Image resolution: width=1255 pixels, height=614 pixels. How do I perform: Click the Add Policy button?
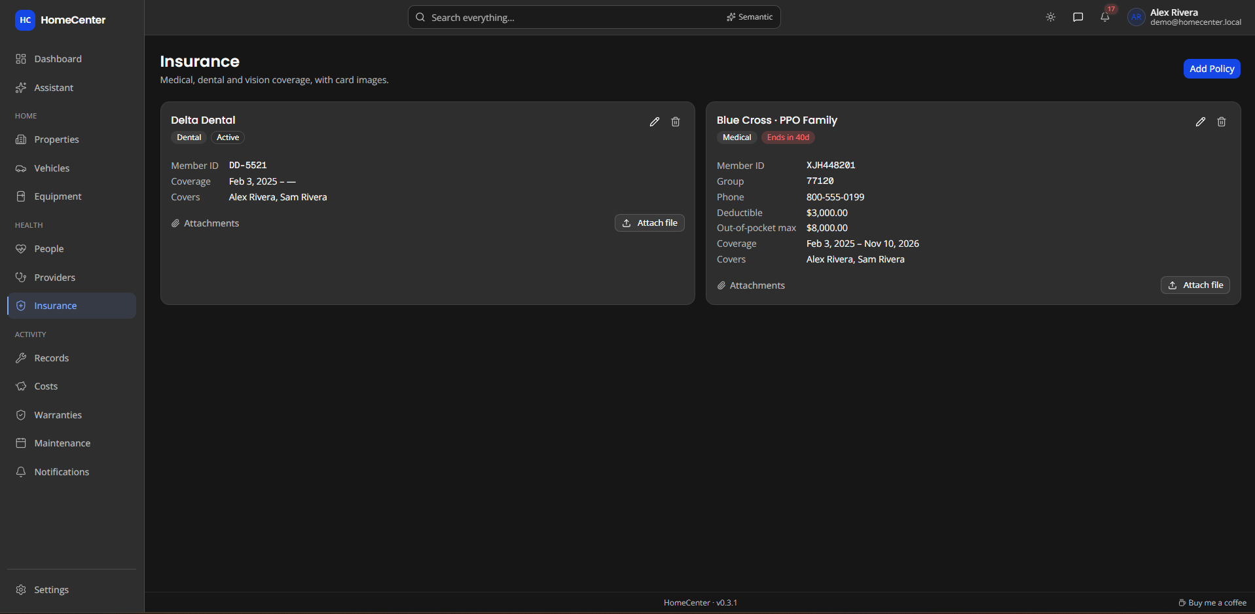tap(1212, 69)
